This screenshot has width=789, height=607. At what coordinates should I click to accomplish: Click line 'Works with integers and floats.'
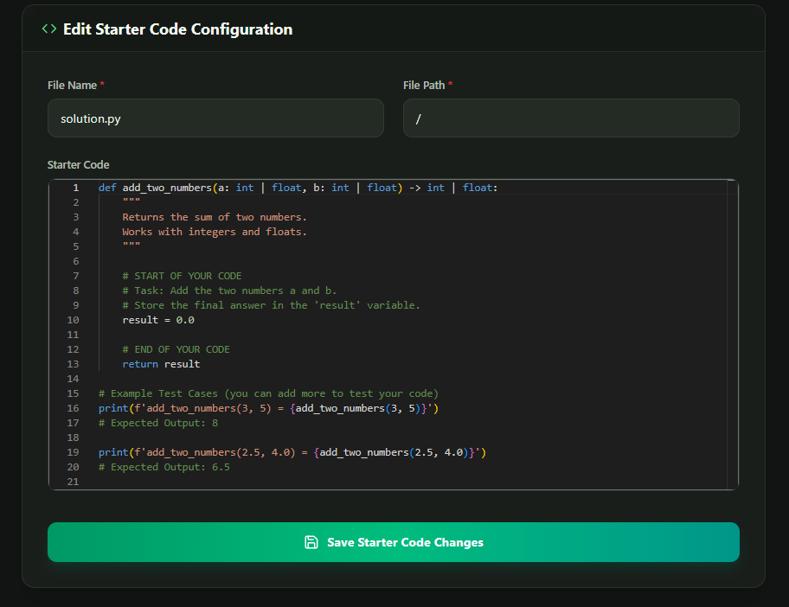tap(215, 232)
